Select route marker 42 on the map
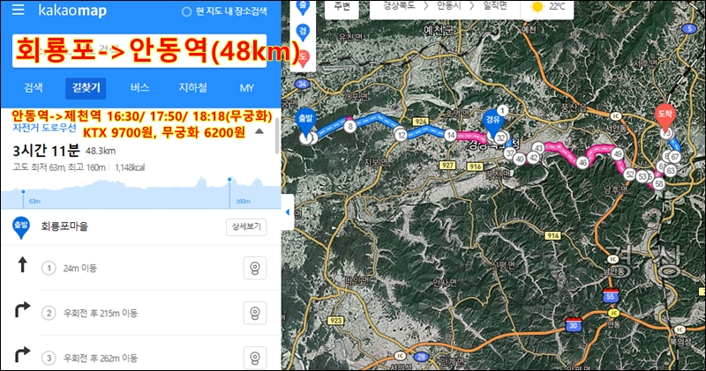The image size is (706, 371). [x=534, y=158]
